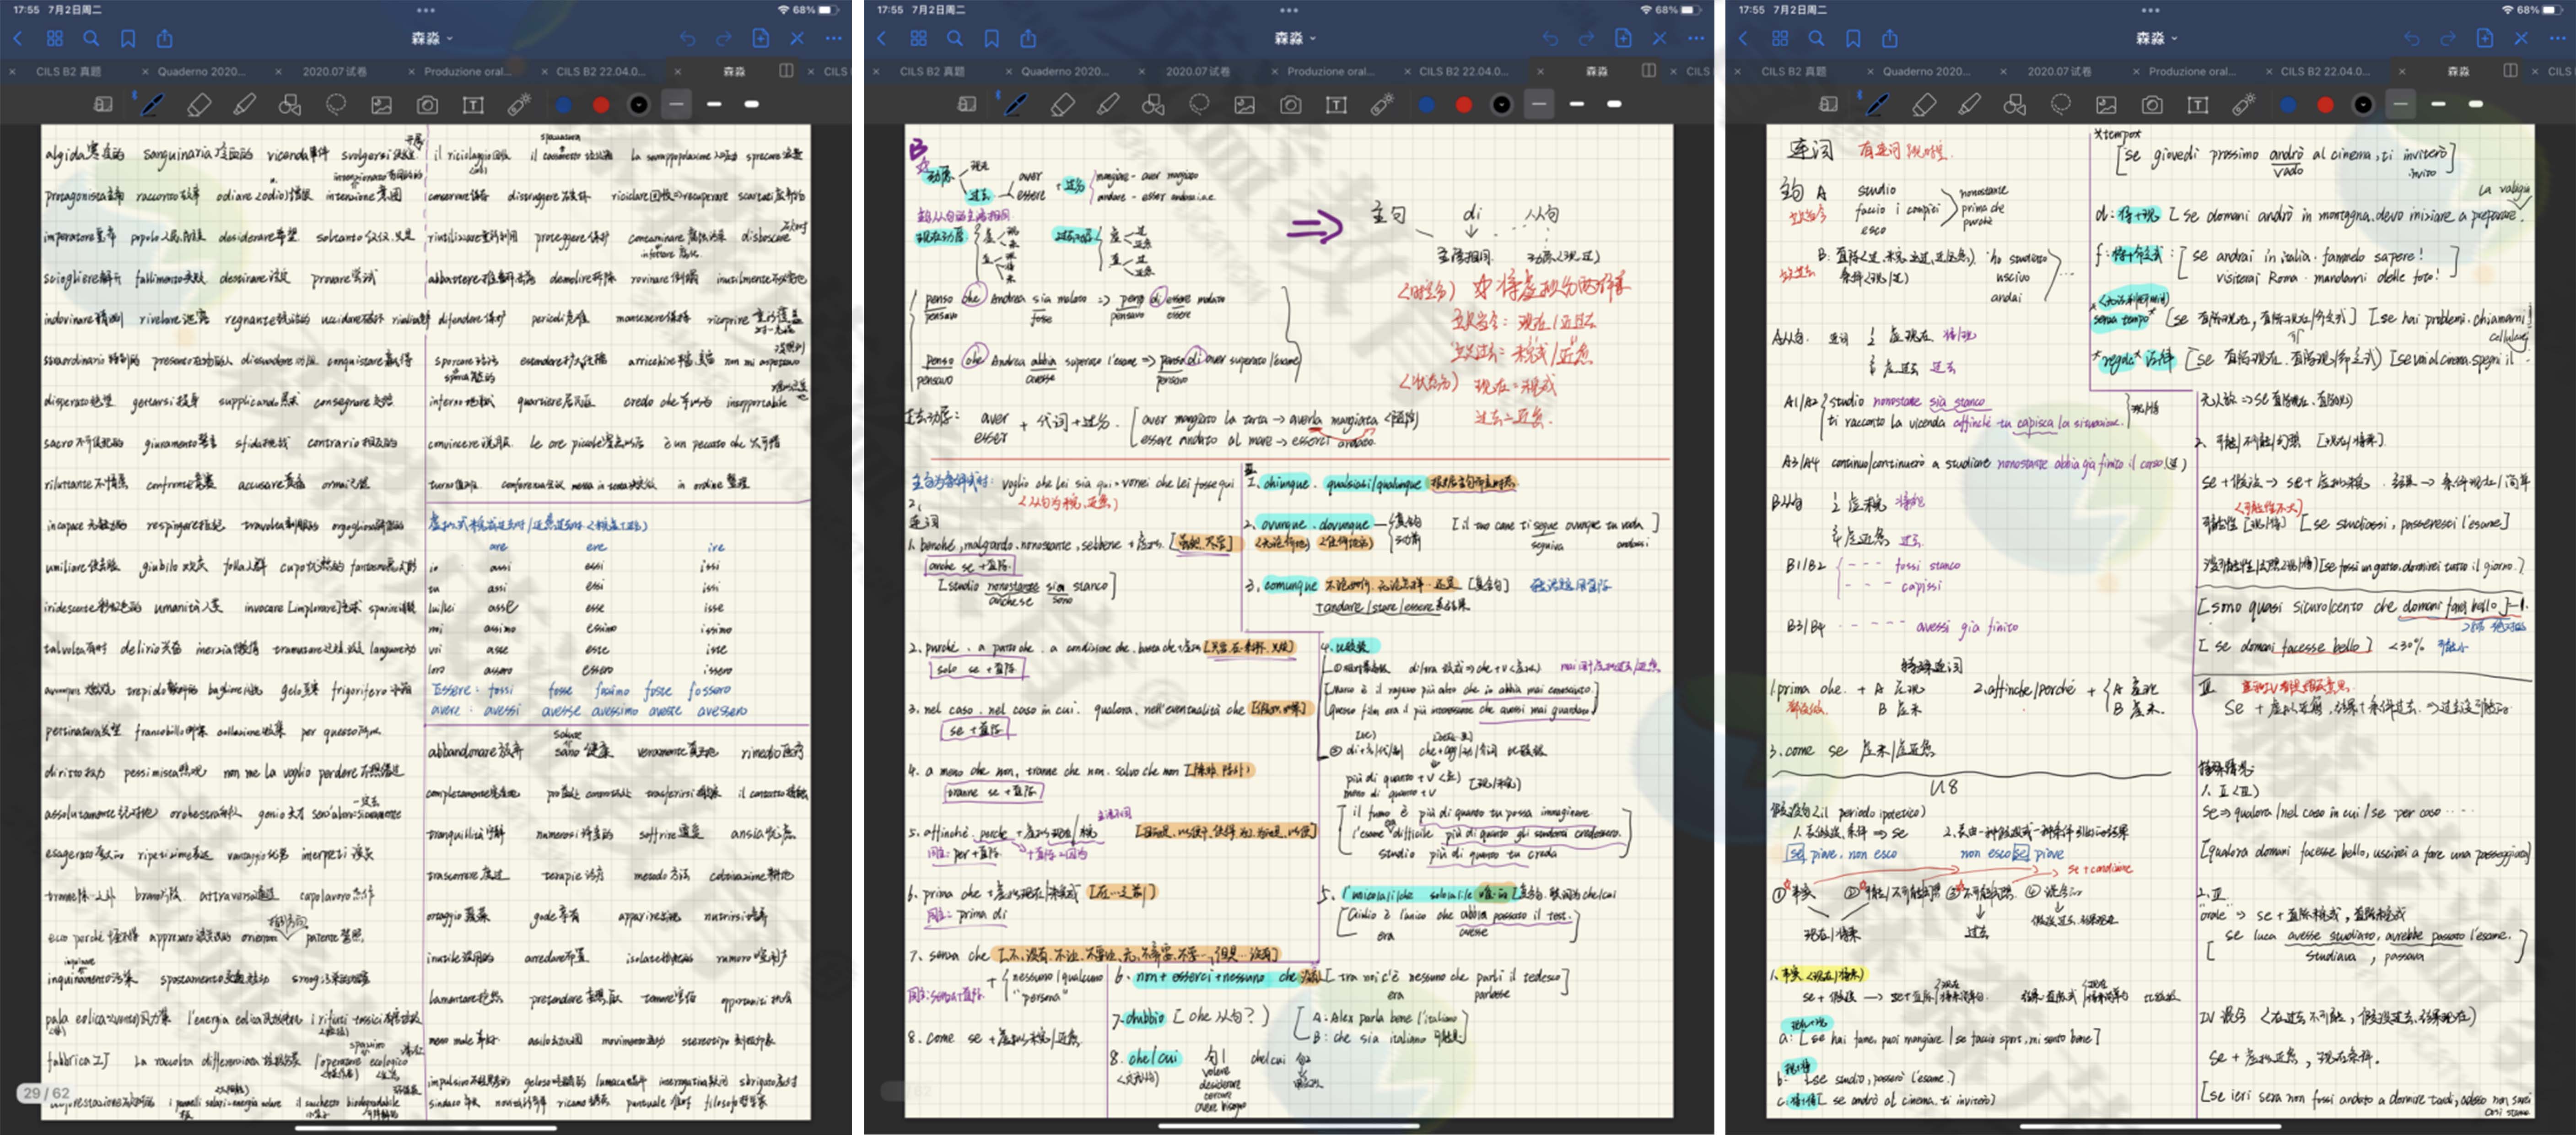Open the more options ellipsis in left screenshot
The width and height of the screenshot is (2576, 1135).
834,39
